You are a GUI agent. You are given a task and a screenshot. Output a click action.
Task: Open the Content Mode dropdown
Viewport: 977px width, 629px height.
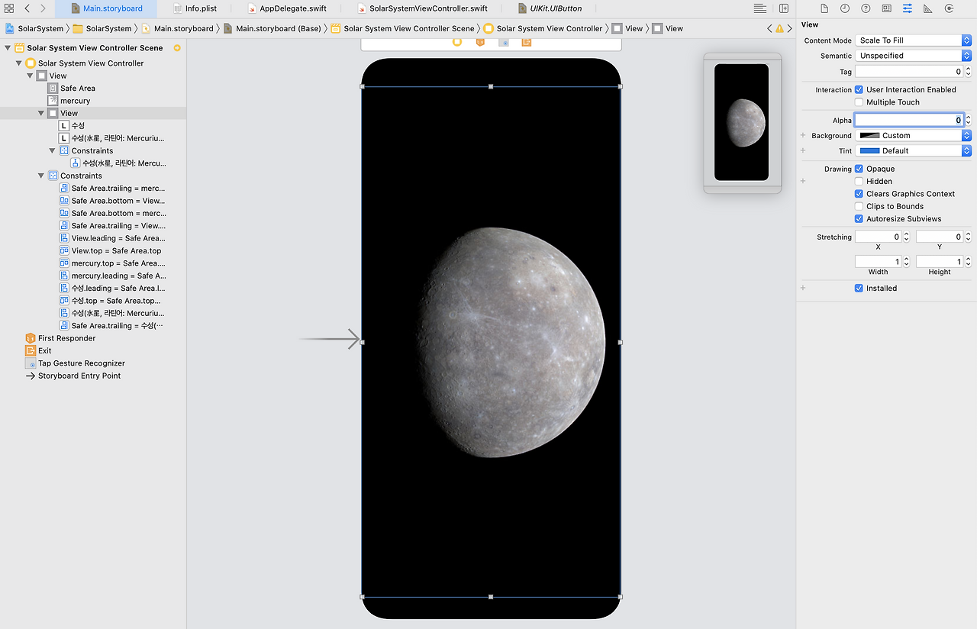tap(913, 40)
